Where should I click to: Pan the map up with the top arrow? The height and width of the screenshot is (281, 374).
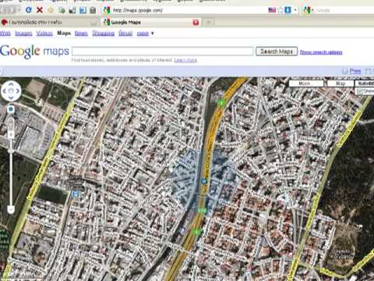pyautogui.click(x=11, y=84)
